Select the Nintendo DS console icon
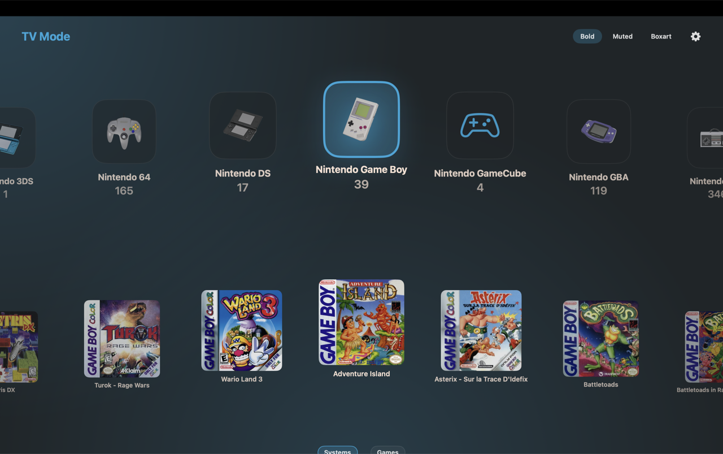Screen dimensions: 723x454 (243, 126)
